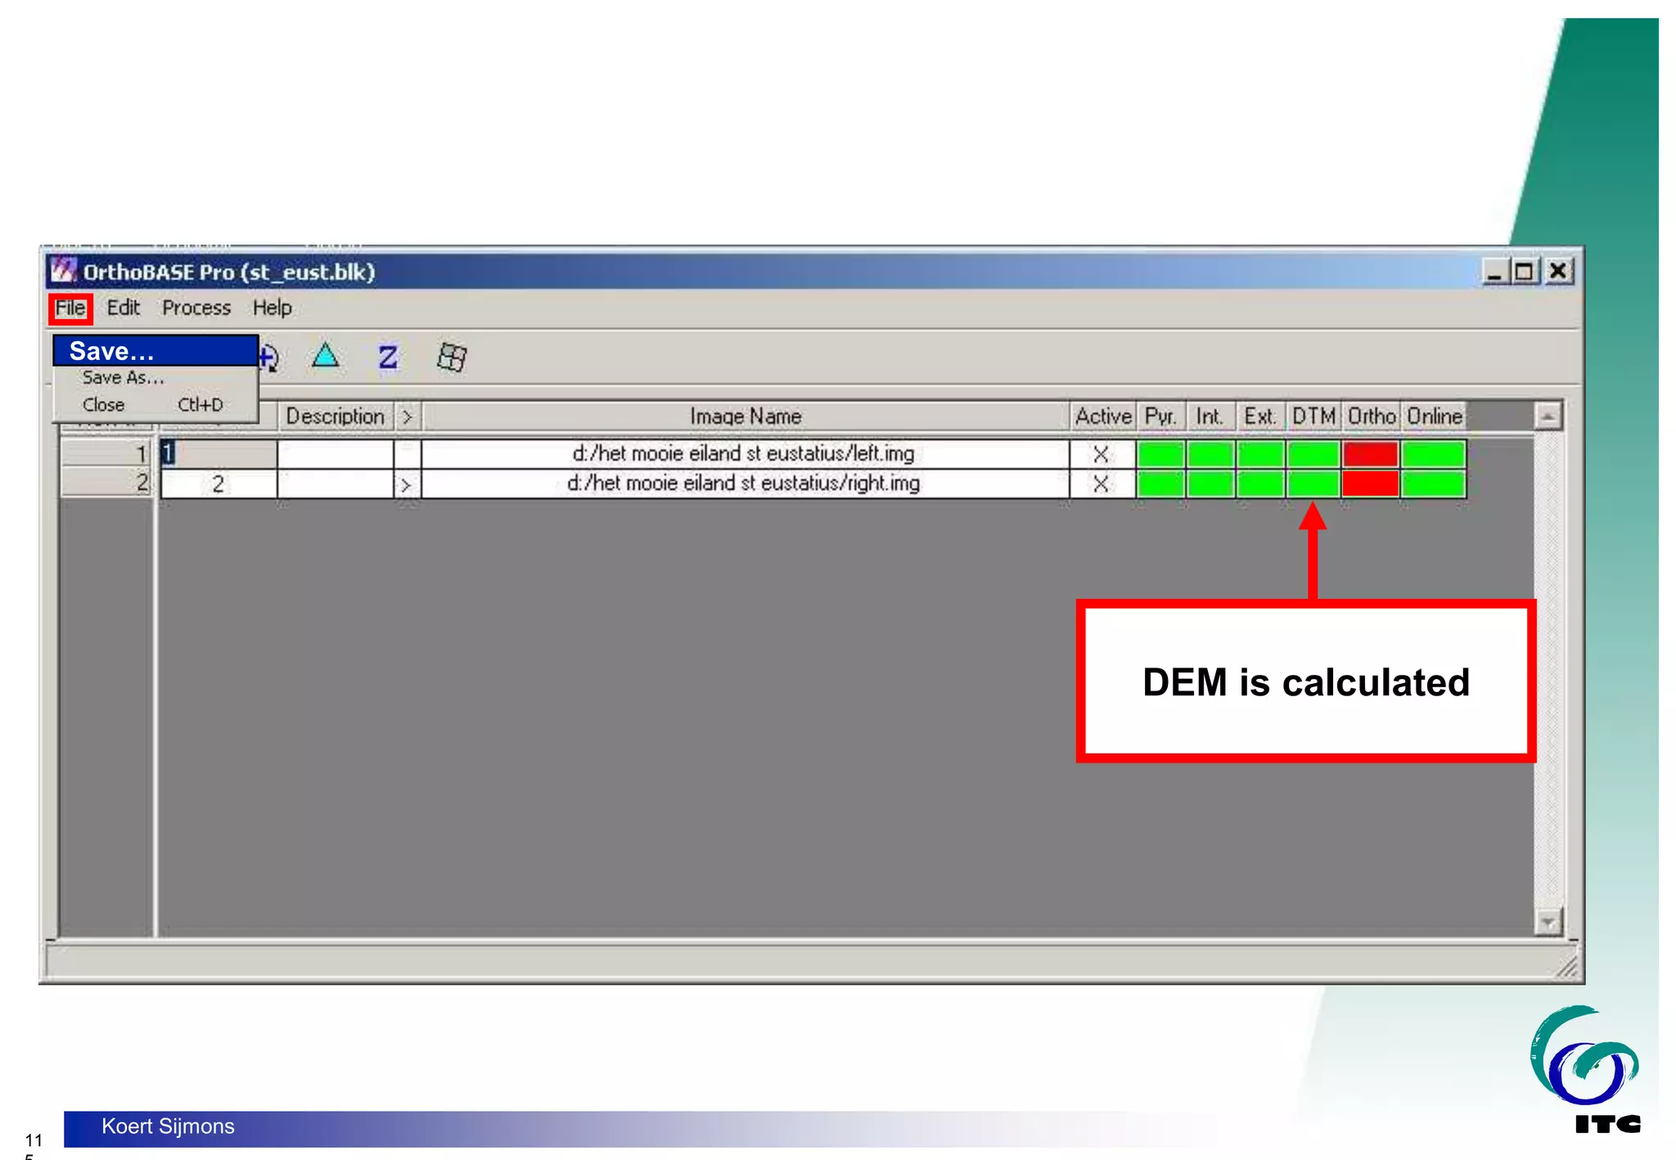Click the Image ID cell '2'
Screen dimensions: 1676x1160
(x=219, y=483)
